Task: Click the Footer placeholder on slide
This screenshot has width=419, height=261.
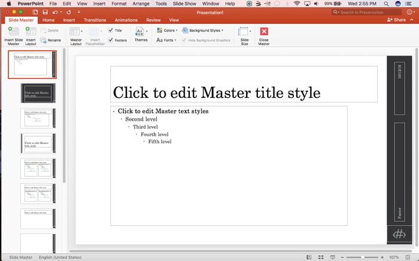Action: (399, 172)
